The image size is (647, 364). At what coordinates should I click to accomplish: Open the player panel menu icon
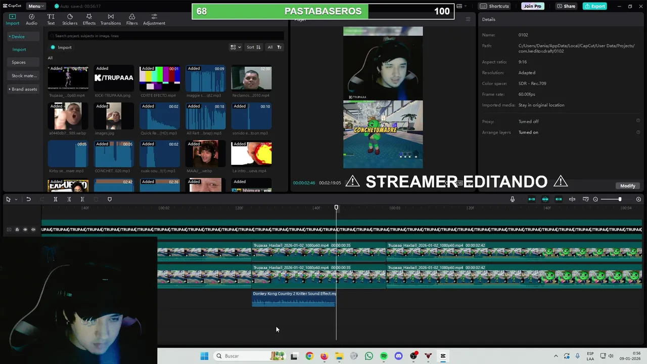click(468, 19)
